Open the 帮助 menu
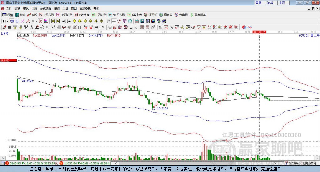This screenshot has height=172, width=320. click(x=96, y=8)
